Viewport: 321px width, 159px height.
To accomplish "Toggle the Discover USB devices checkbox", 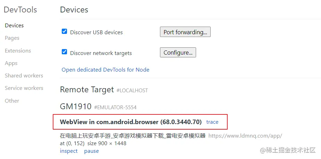I will (64, 31).
